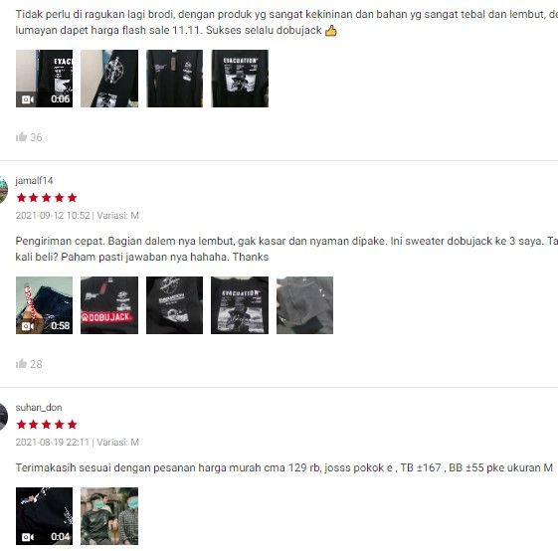Open suhan_don's profile avatar

click(3, 417)
